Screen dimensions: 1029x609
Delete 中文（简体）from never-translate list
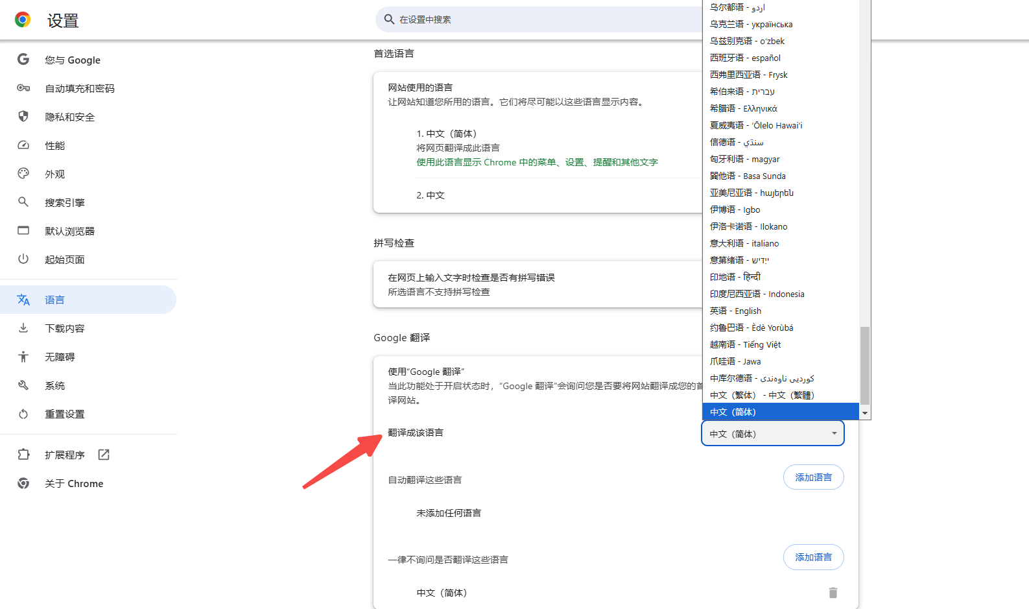click(833, 593)
